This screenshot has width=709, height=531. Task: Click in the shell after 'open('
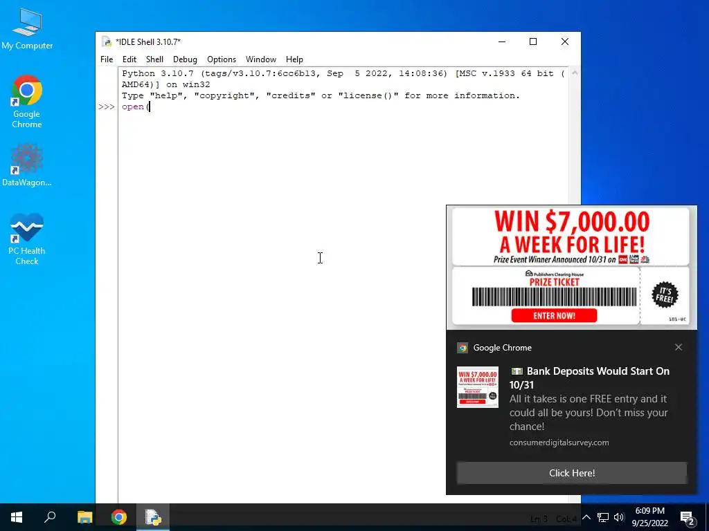click(150, 106)
